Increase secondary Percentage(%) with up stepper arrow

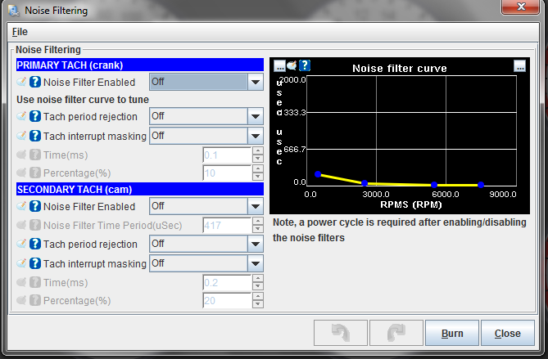click(x=258, y=297)
